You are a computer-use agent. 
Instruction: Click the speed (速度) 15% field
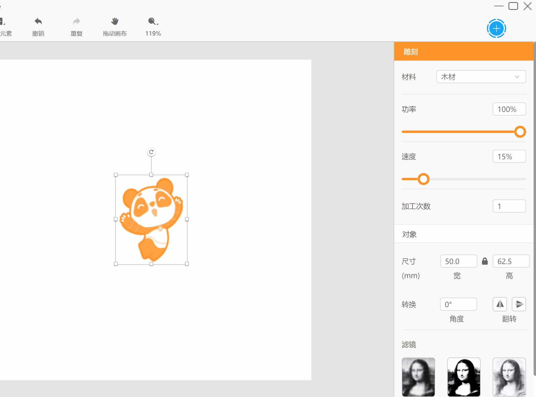[x=509, y=157]
